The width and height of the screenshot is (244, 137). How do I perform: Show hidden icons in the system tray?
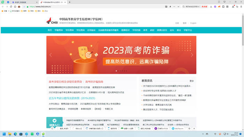(203, 134)
